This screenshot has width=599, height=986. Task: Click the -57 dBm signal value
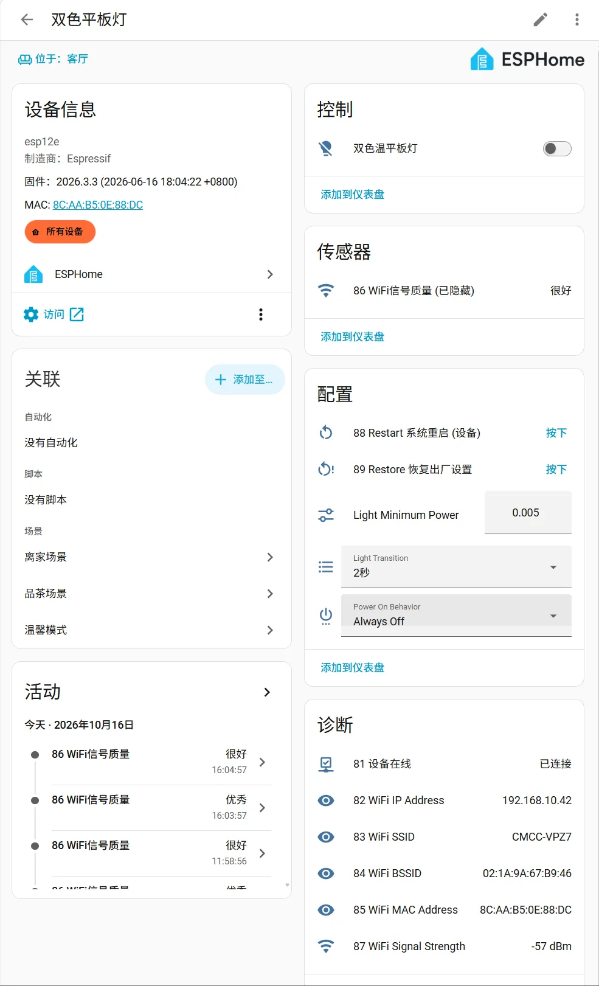552,946
